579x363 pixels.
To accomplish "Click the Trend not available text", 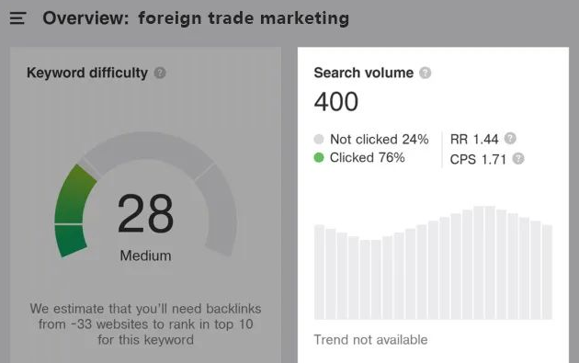I will 370,340.
